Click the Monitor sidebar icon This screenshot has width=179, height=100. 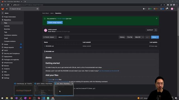pyautogui.click(x=3, y=66)
